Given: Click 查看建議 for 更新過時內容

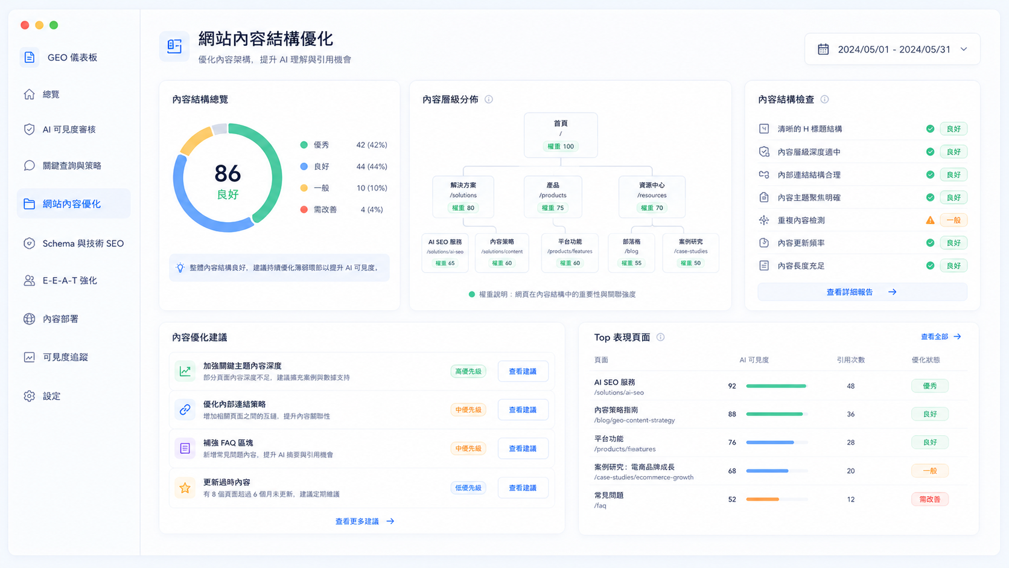Looking at the screenshot, I should [523, 488].
